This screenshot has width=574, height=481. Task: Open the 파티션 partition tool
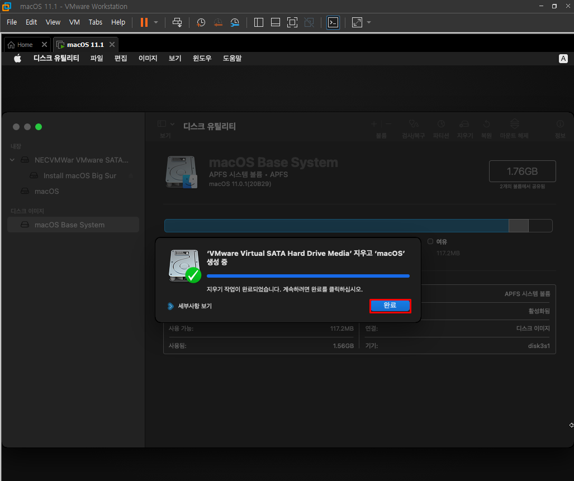(x=441, y=128)
